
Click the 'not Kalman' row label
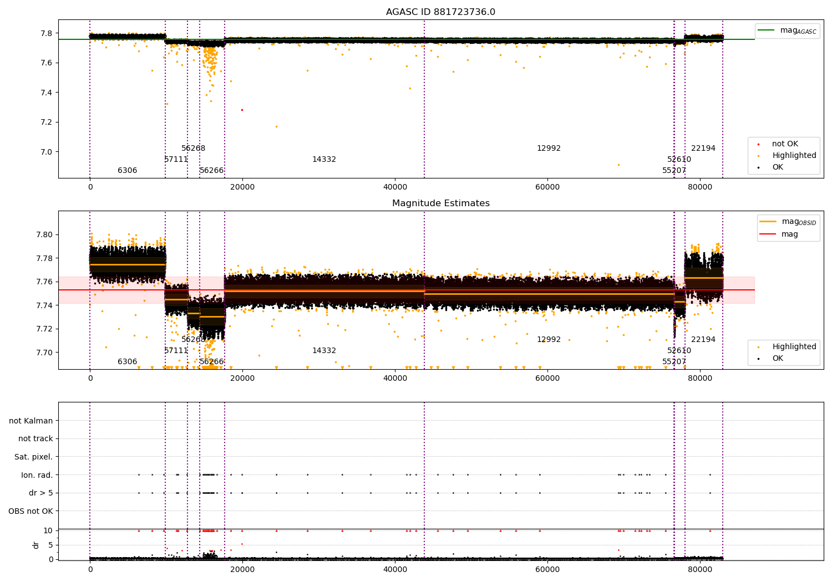(x=31, y=421)
